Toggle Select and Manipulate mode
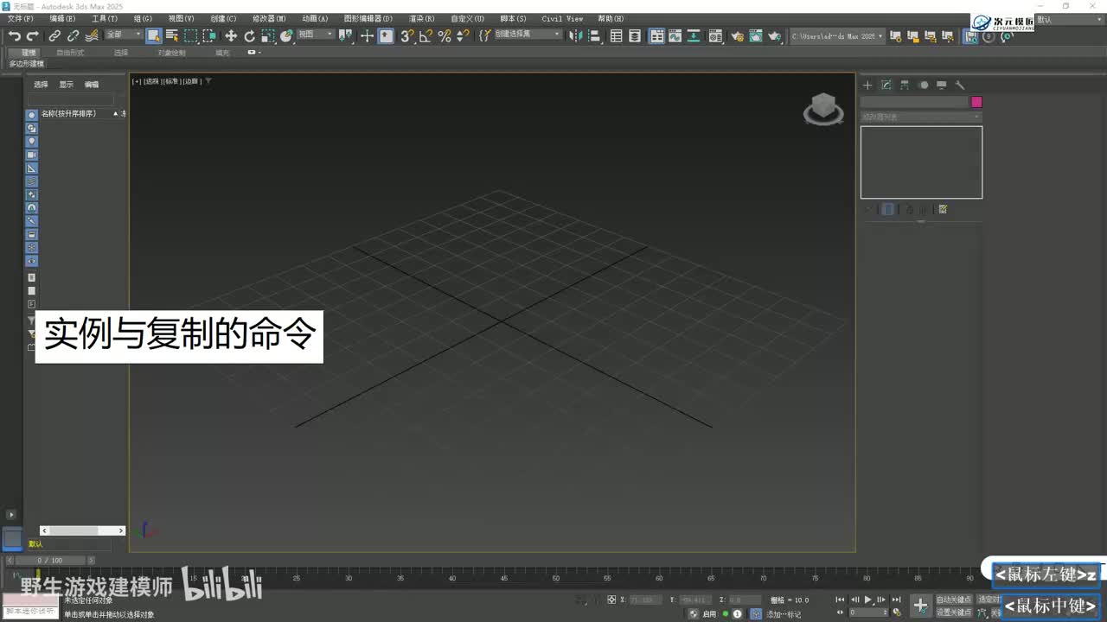1107x622 pixels. (368, 35)
